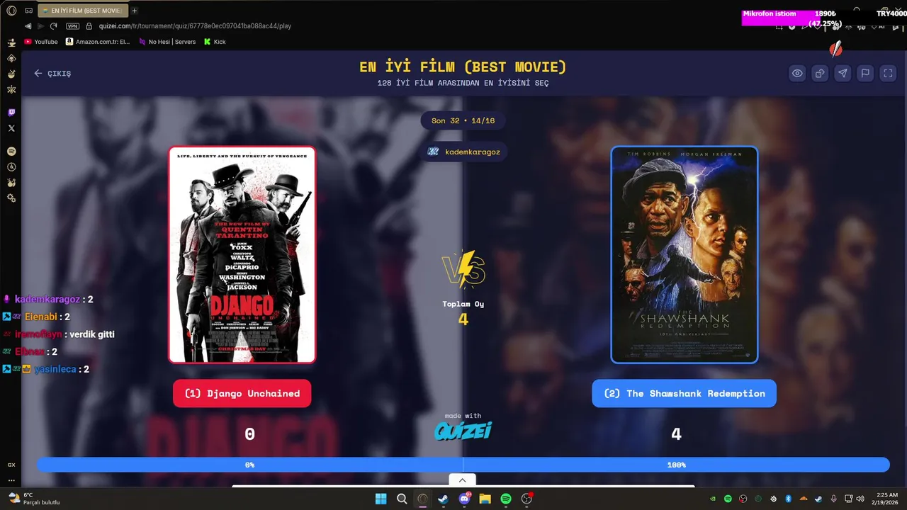This screenshot has width=907, height=510.
Task: Open the Windows Start menu
Action: click(x=381, y=499)
